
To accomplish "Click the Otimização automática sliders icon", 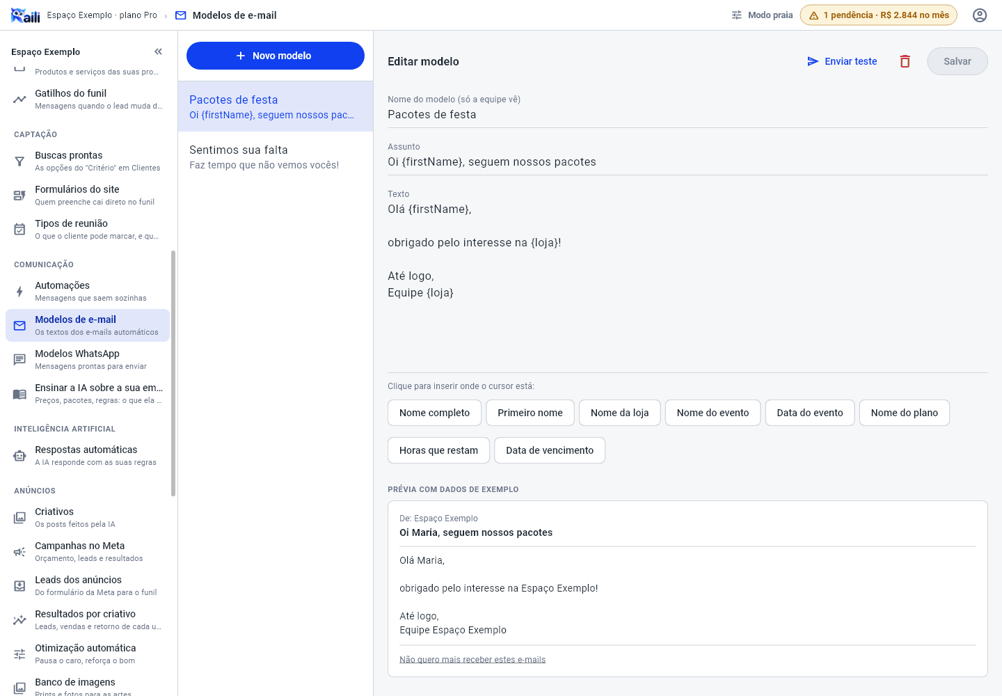I will tap(19, 654).
